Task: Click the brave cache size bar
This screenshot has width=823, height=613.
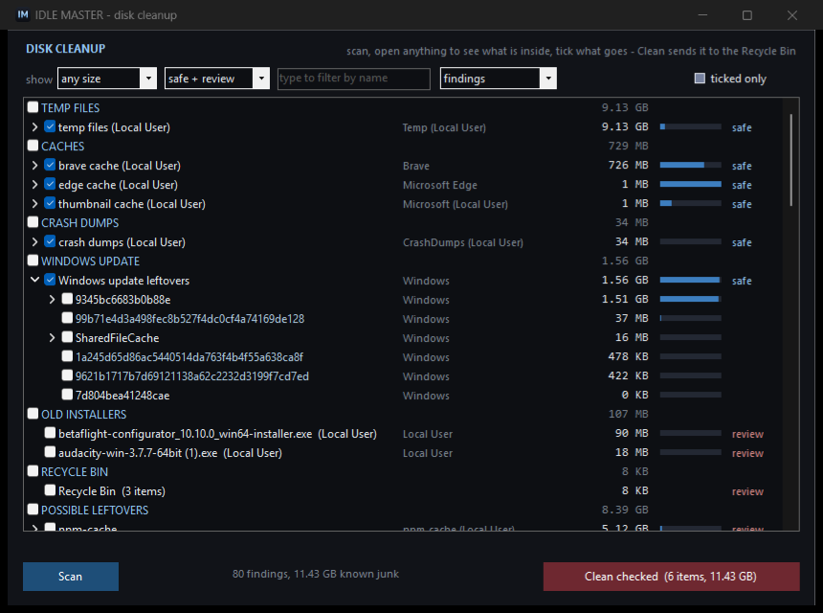Action: [x=690, y=165]
